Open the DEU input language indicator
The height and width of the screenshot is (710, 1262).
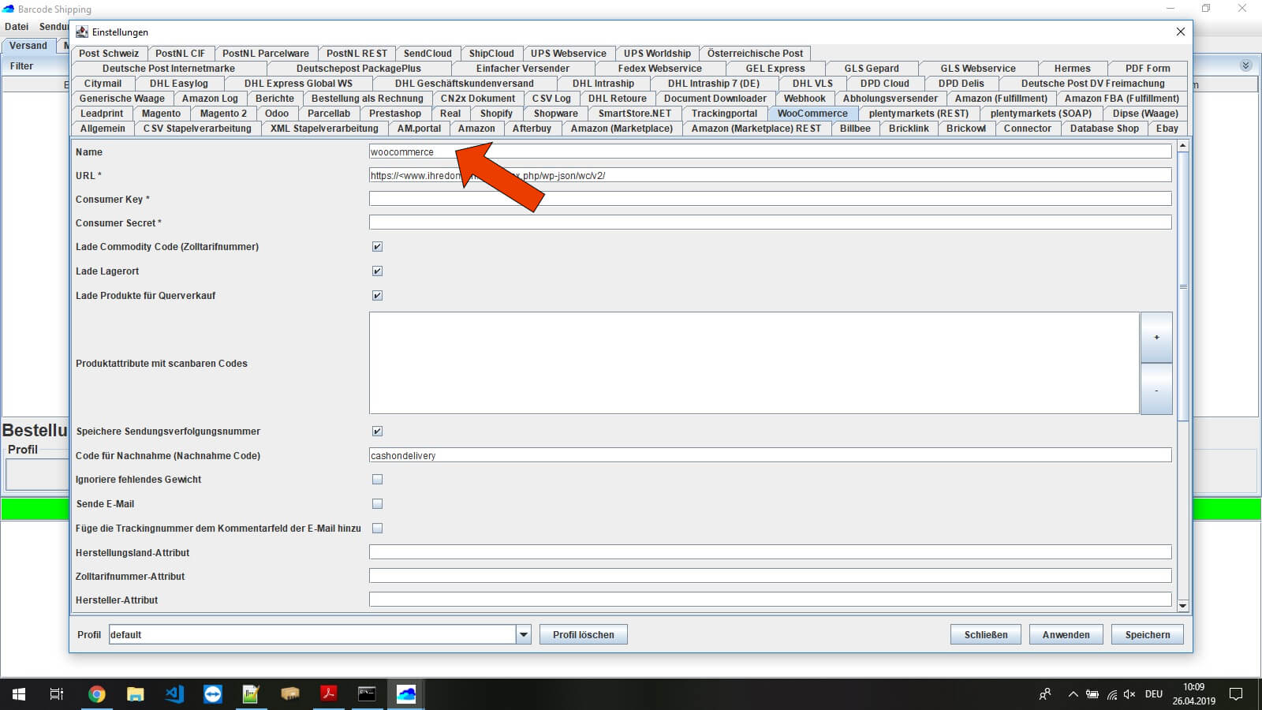[1154, 694]
